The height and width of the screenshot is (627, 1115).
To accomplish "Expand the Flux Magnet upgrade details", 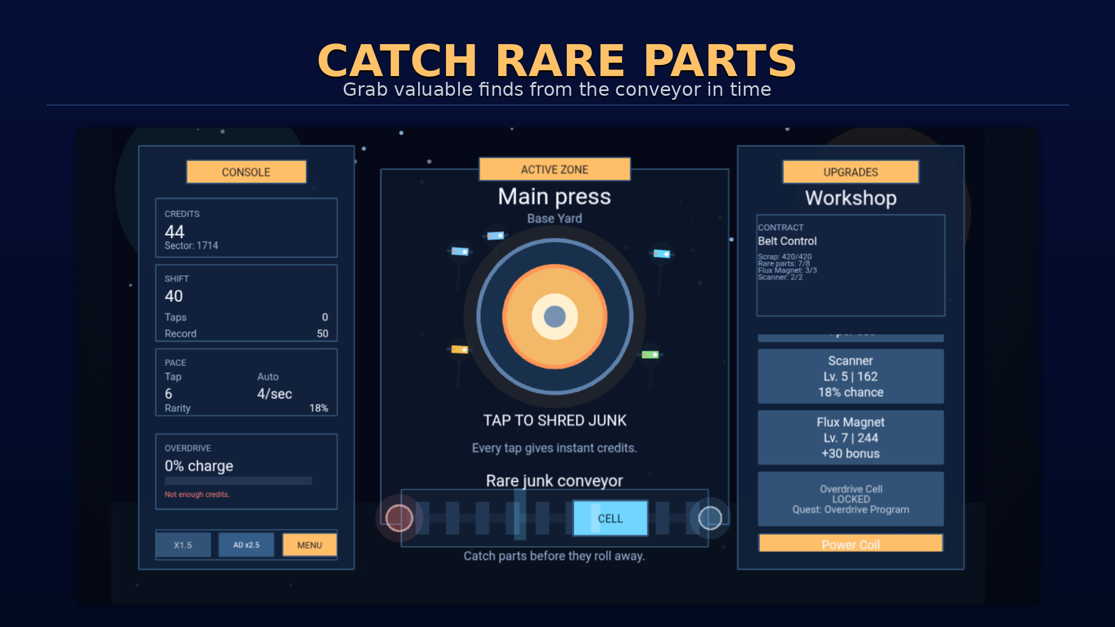I will coord(850,438).
